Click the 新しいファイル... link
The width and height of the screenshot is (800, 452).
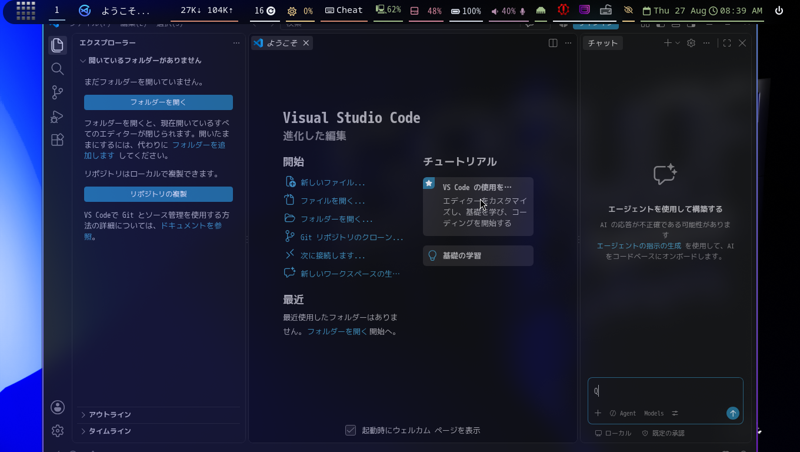point(333,182)
